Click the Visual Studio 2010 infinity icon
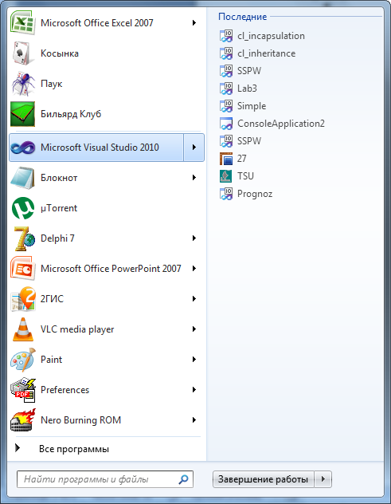The image size is (391, 504). click(22, 148)
